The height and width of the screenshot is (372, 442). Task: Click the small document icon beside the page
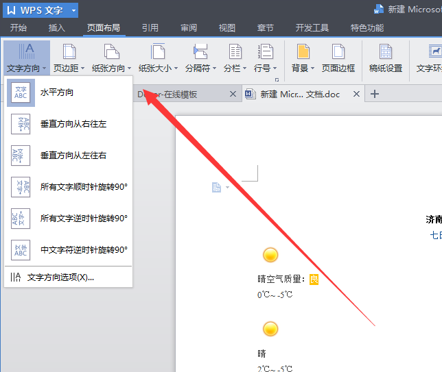tap(216, 188)
